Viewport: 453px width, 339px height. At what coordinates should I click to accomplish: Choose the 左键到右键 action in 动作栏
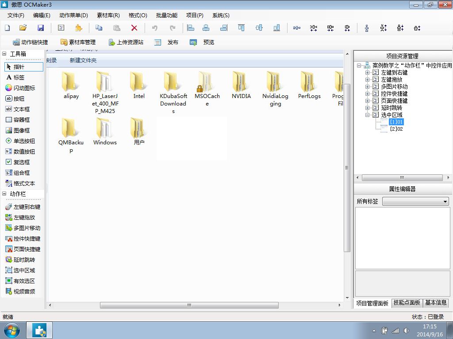tap(23, 207)
